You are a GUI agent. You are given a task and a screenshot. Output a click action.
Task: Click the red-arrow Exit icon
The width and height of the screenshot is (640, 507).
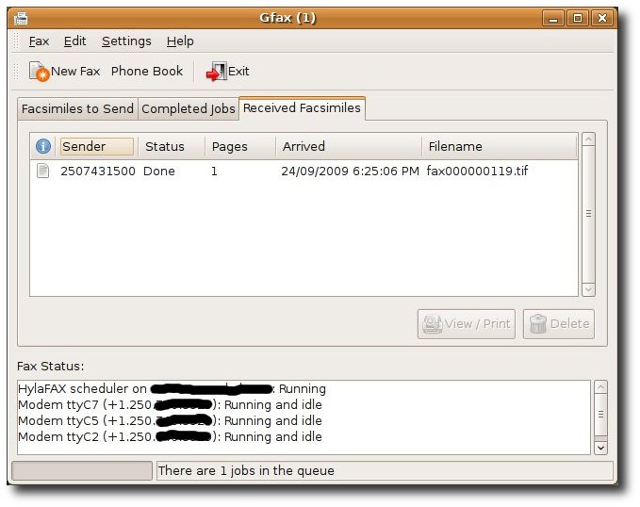217,72
